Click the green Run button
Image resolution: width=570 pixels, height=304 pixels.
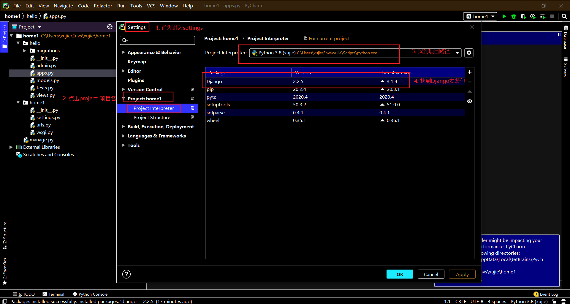tap(504, 17)
